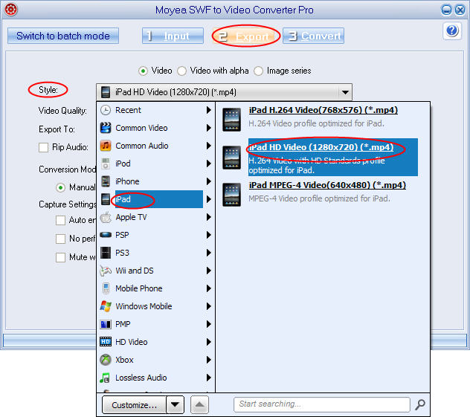Expand the HD Video submenu arrow

(209, 342)
